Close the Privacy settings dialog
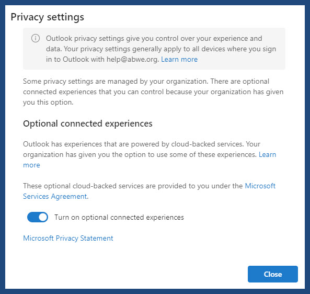Viewport: 310px width, 294px height. [273, 274]
